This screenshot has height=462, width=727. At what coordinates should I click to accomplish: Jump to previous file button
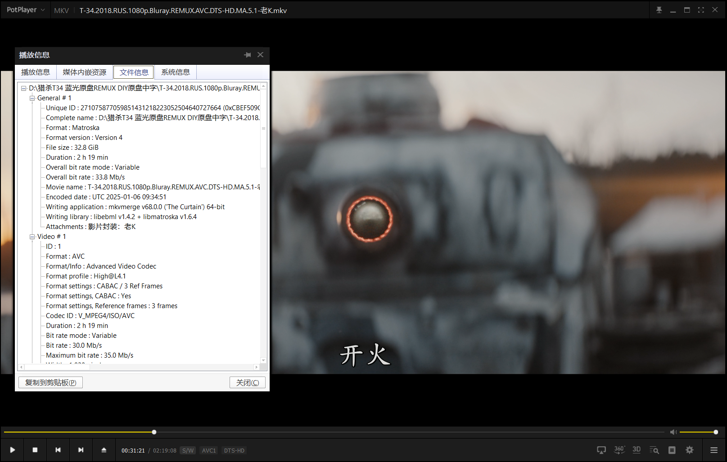58,450
